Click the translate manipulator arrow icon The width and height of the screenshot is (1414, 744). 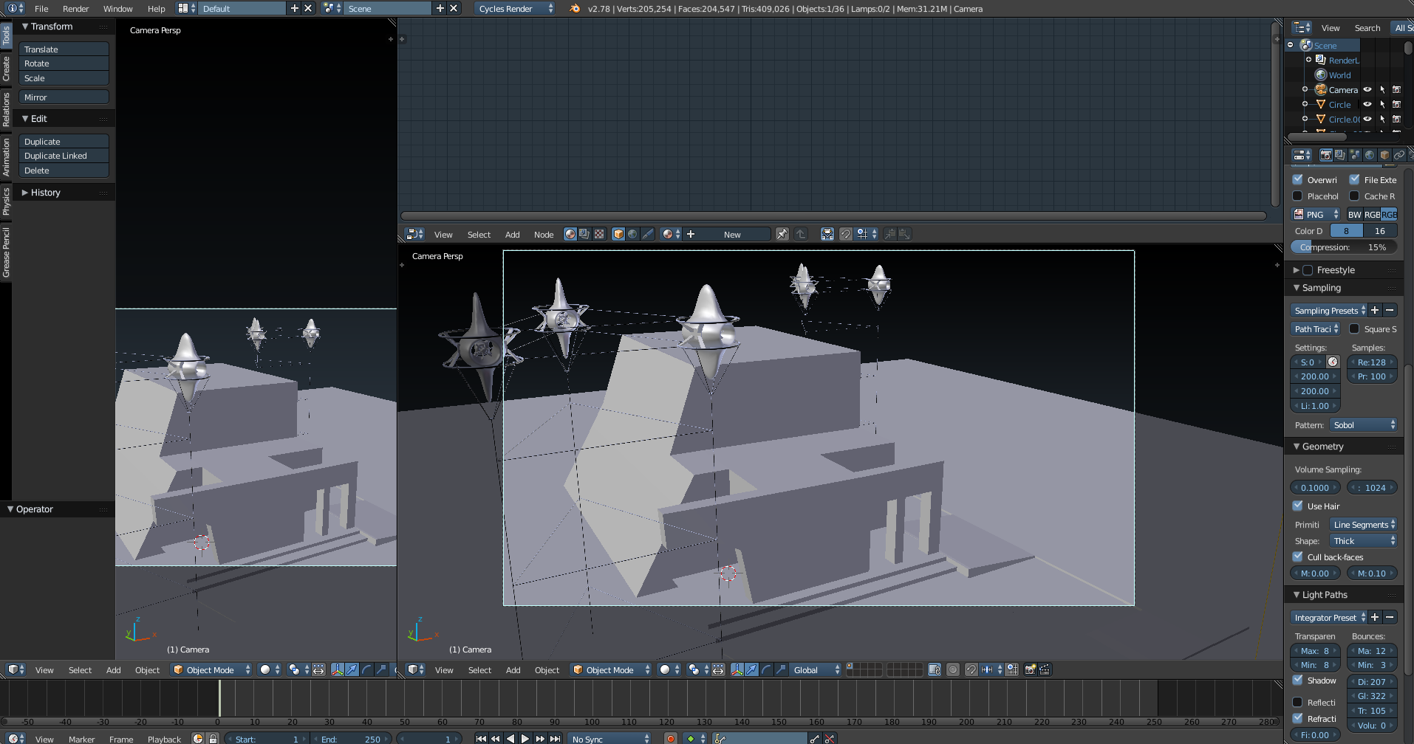click(x=751, y=669)
